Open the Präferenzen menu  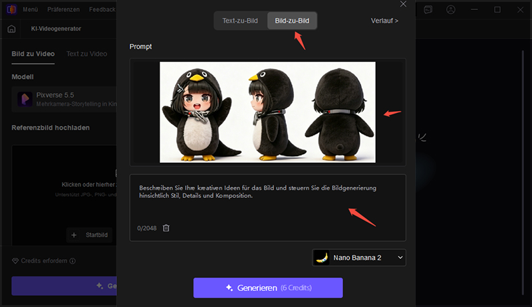tap(63, 9)
